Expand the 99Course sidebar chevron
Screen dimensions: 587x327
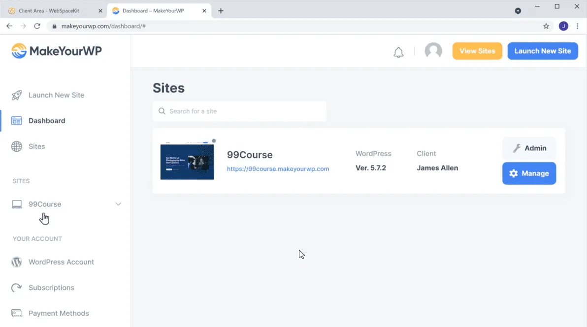pos(118,204)
